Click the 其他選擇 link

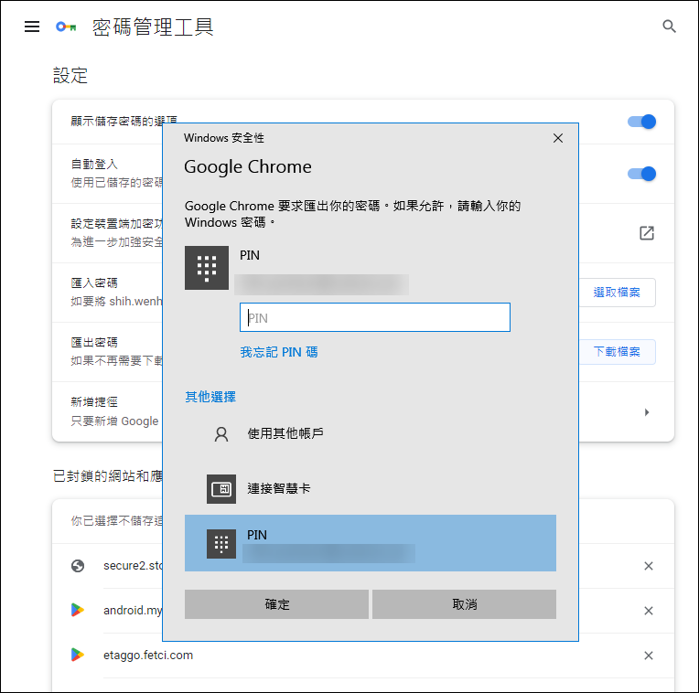[x=210, y=397]
